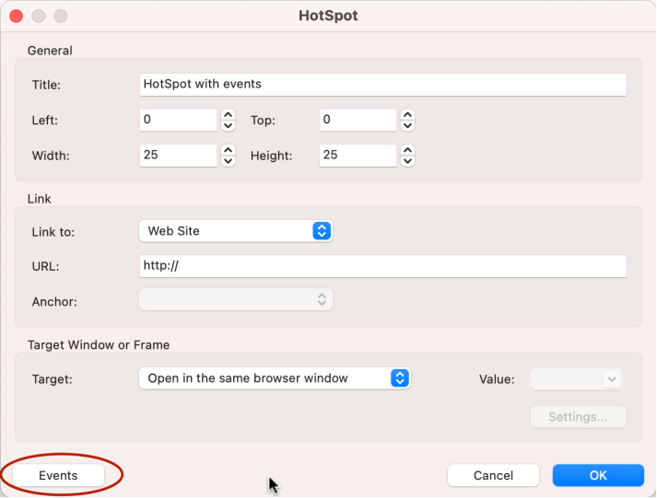Decrease the Width value with down arrow
657x498 pixels.
(x=228, y=161)
